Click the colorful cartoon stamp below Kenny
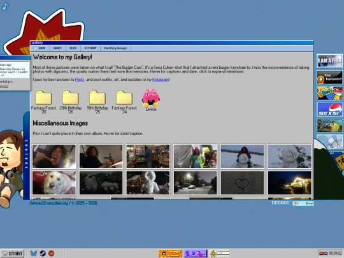The height and width of the screenshot is (258, 344). (x=330, y=93)
